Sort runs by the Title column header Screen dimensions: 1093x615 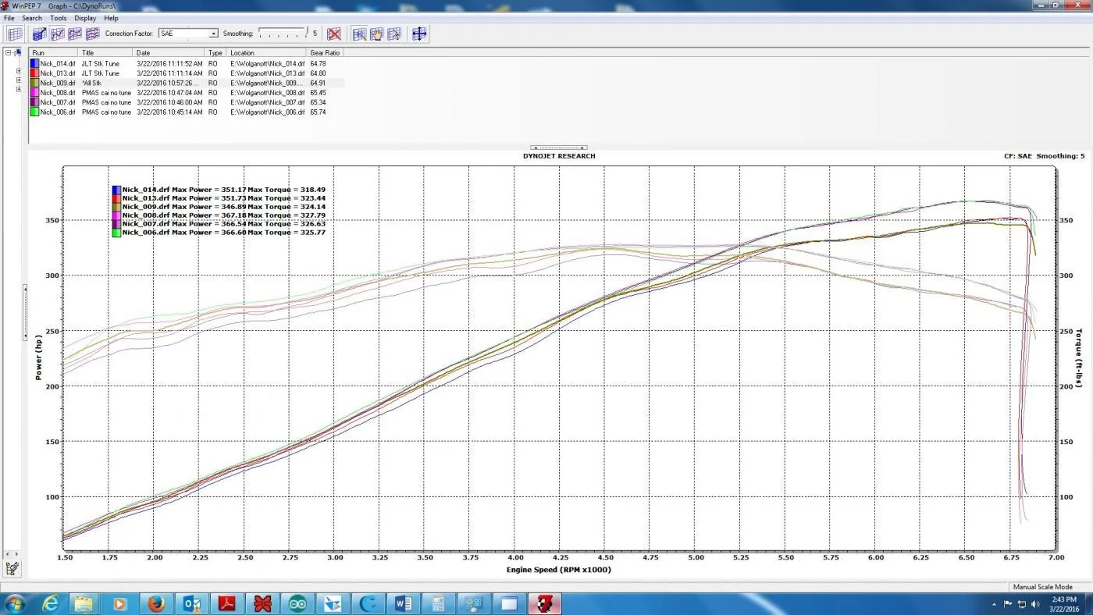coord(107,53)
